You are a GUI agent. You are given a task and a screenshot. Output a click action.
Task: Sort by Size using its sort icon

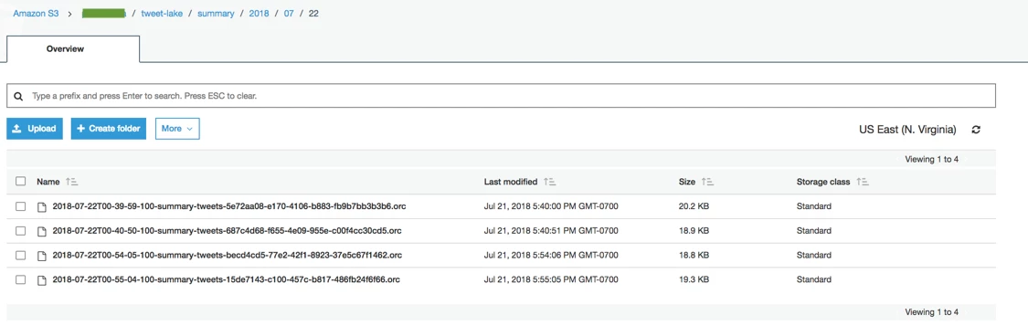click(707, 182)
